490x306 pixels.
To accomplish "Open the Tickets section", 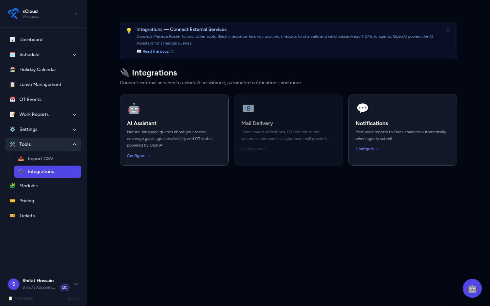I will [x=27, y=216].
